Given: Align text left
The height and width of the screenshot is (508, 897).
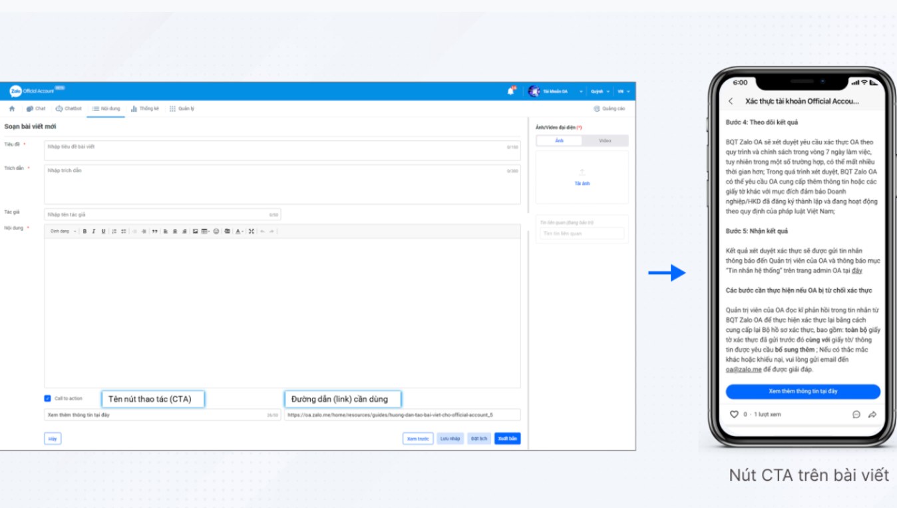Looking at the screenshot, I should pyautogui.click(x=165, y=231).
